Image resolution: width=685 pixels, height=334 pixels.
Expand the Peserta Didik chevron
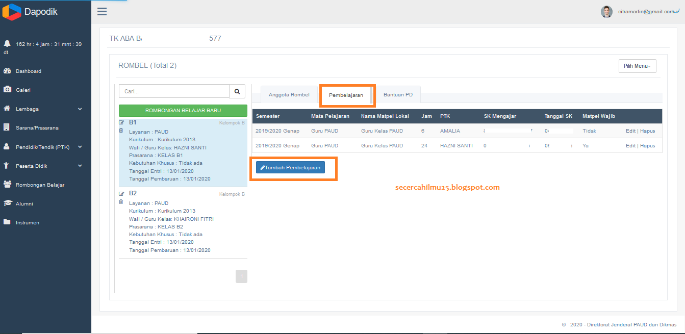[x=80, y=166]
